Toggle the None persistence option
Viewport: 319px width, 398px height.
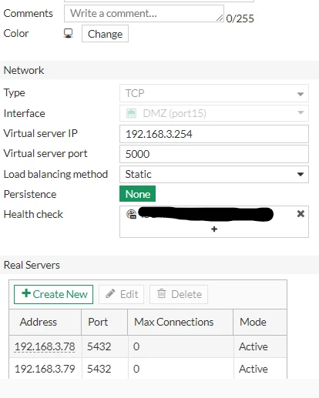(137, 194)
